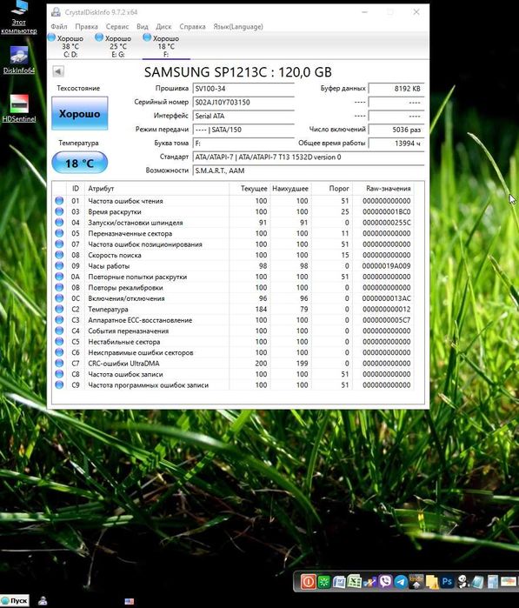519x608 pixels.
Task: Select the Время раскрутки attribute row
Action: point(233,211)
